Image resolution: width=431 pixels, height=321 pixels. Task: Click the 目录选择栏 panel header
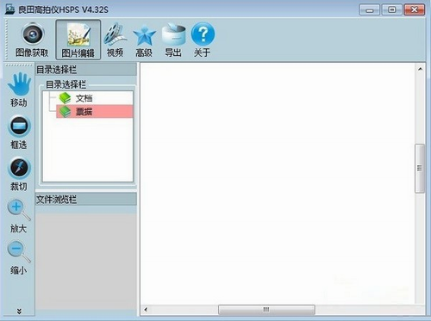pyautogui.click(x=86, y=70)
